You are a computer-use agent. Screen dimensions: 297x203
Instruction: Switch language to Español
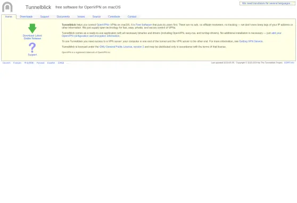51,63
